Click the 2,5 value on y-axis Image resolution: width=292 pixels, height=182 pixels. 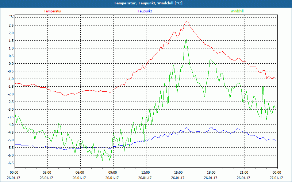coord(10,25)
